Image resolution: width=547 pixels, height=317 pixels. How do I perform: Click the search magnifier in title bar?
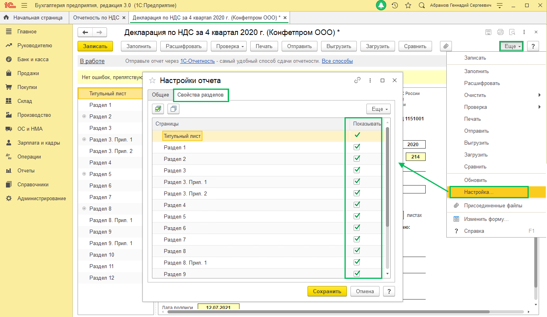click(x=422, y=6)
